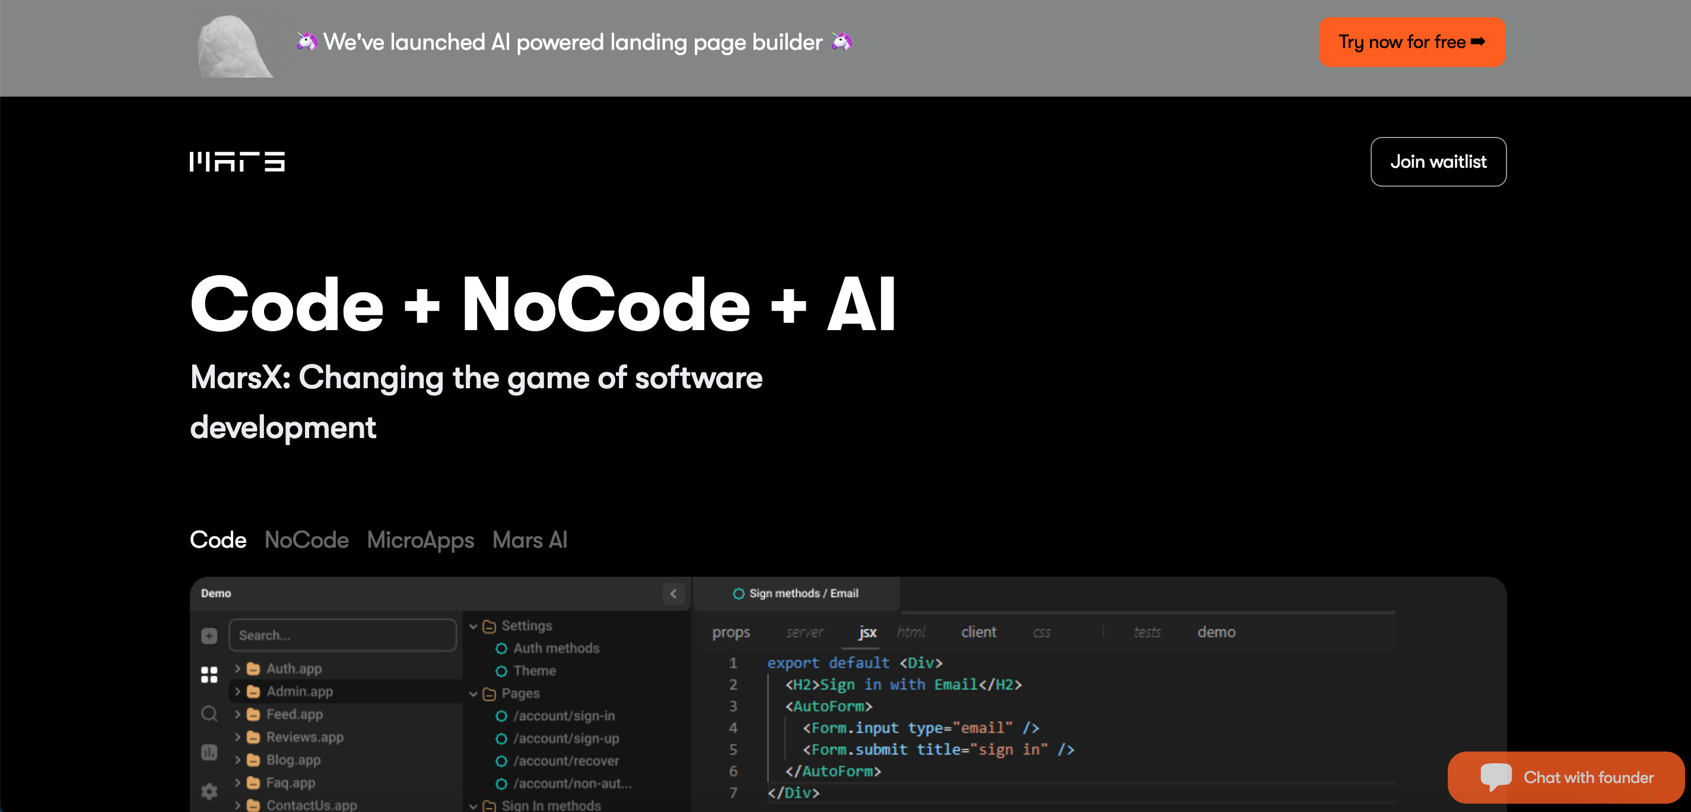The width and height of the screenshot is (1691, 812).
Task: Open the server editor tab
Action: click(x=805, y=632)
